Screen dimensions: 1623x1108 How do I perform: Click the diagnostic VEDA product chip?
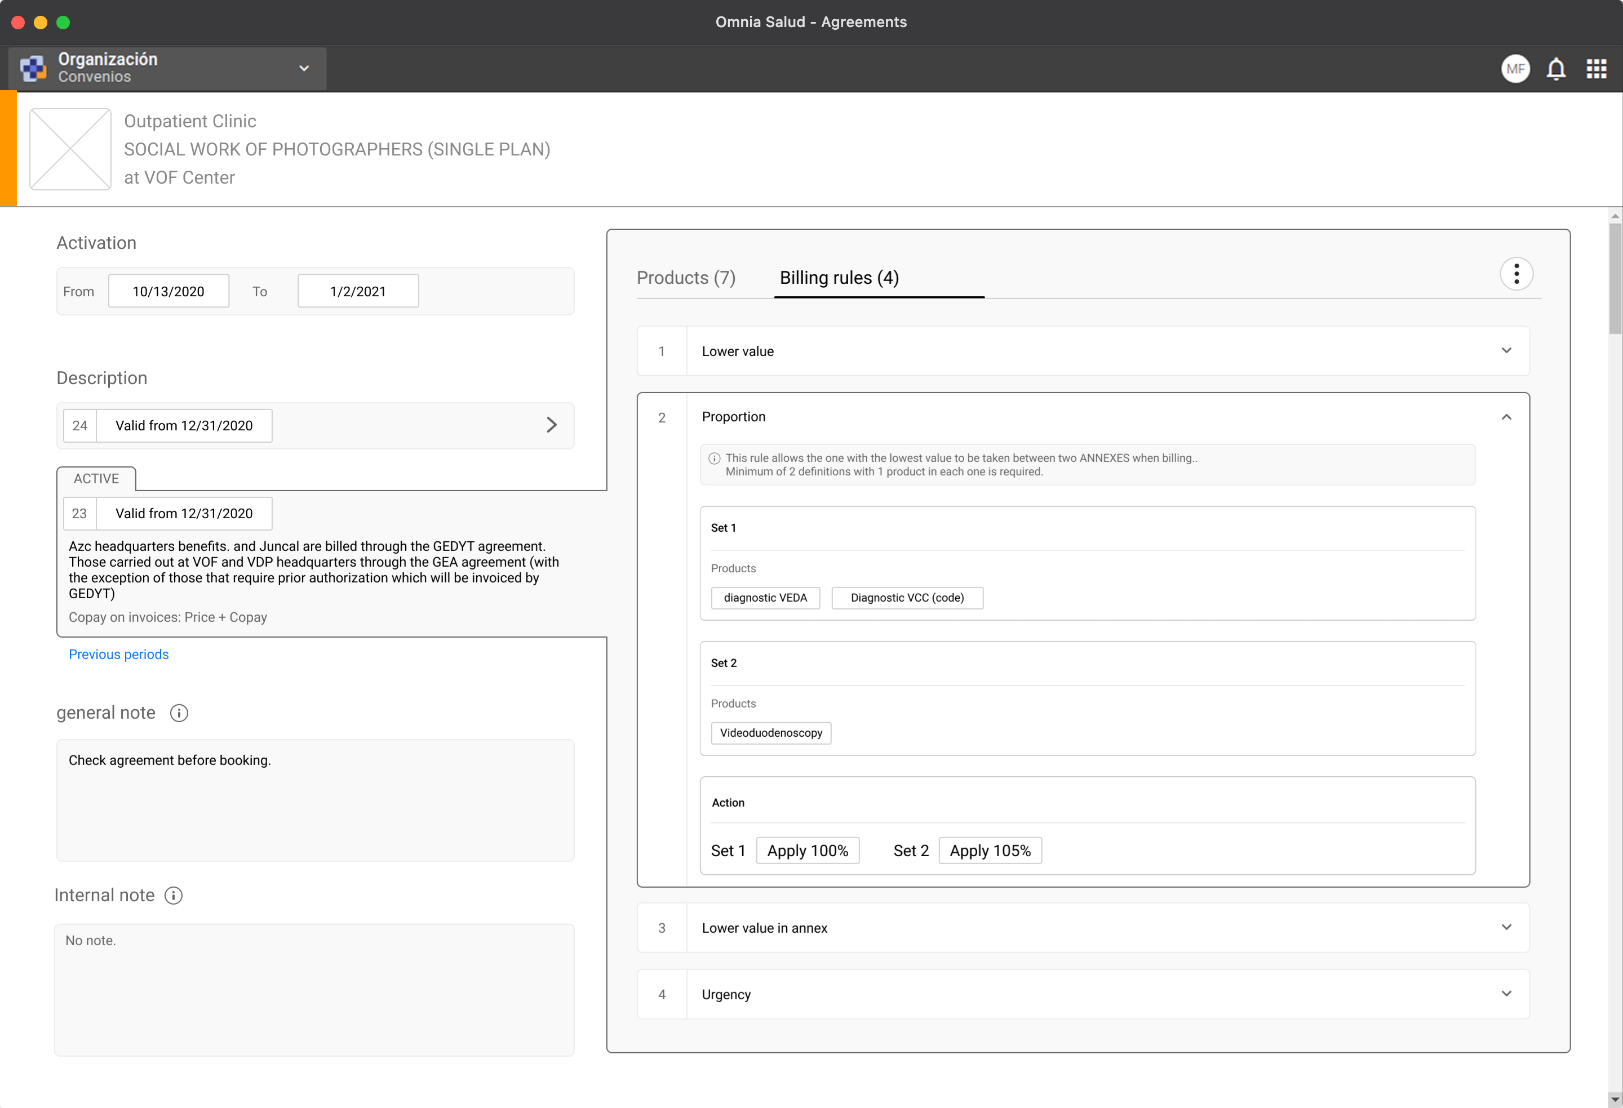point(765,598)
